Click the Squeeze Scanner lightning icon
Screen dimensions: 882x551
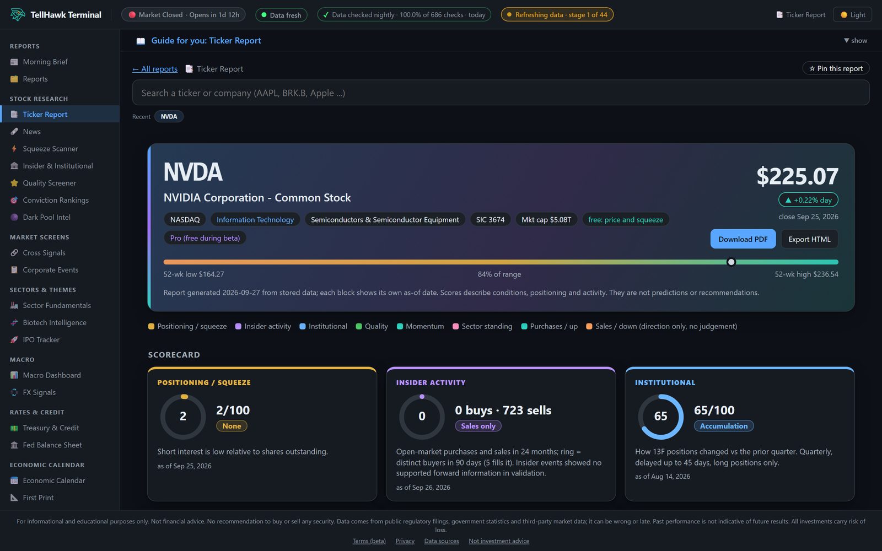[14, 148]
